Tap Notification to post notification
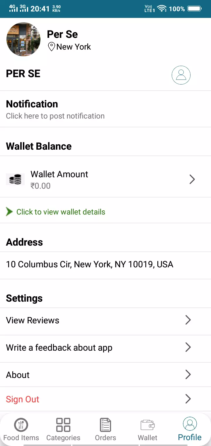Image resolution: width=211 pixels, height=446 pixels. 105,109
